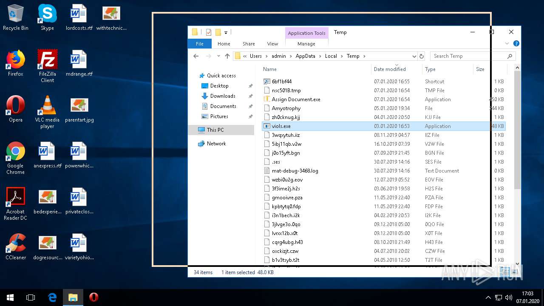Select Desktop in Quick access
This screenshot has height=306, width=544.
[219, 86]
